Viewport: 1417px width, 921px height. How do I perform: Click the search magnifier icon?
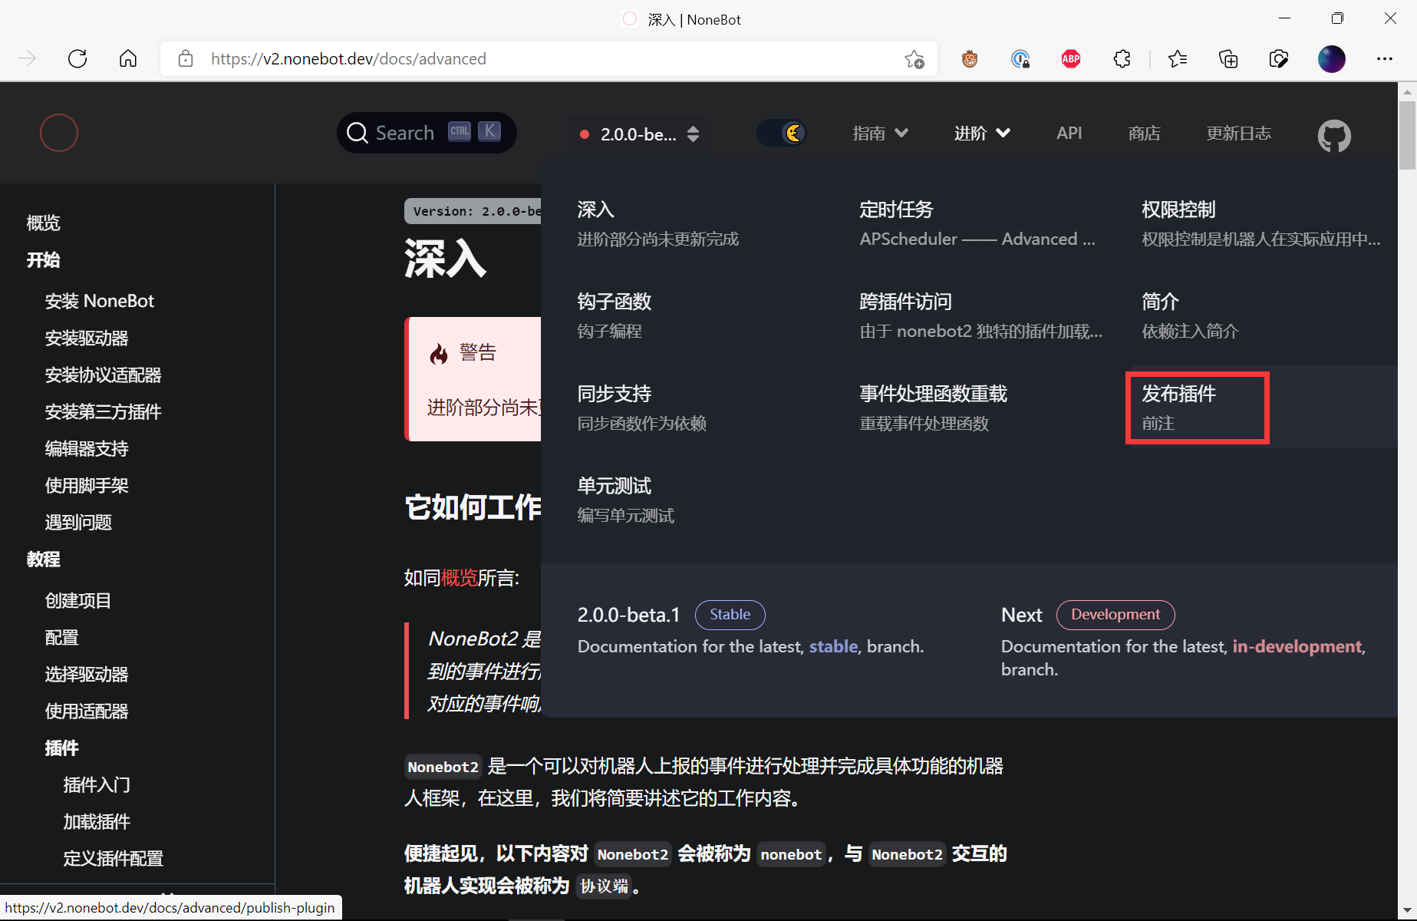coord(358,132)
